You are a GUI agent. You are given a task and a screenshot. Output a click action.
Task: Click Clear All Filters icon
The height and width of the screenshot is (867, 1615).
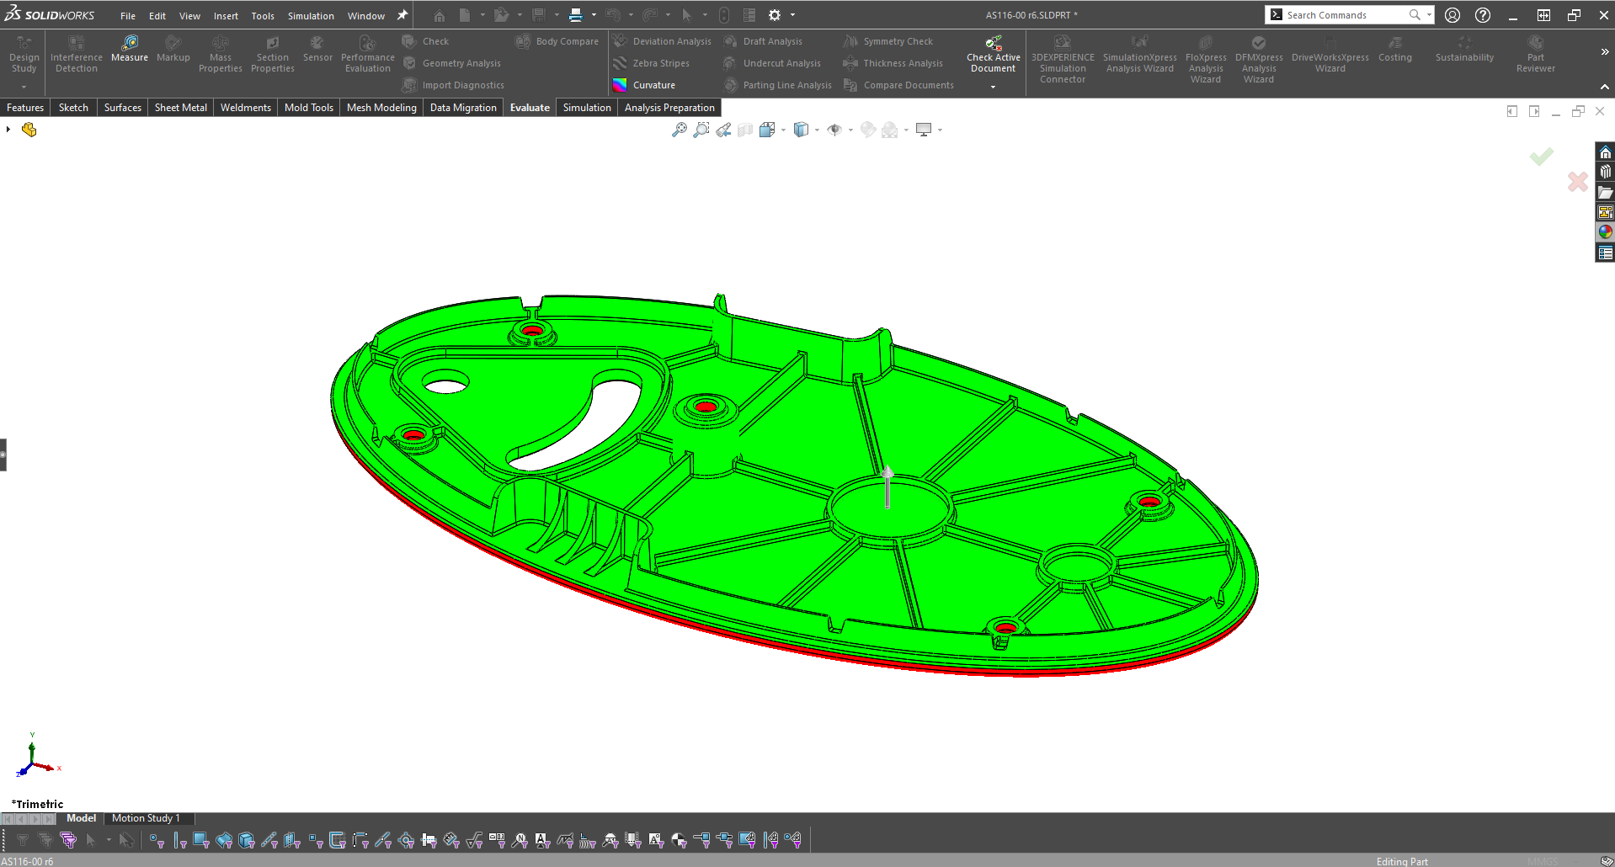(45, 840)
